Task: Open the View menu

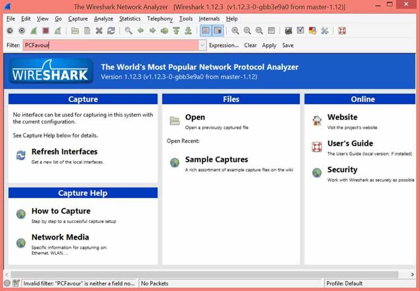Action: pyautogui.click(x=43, y=18)
